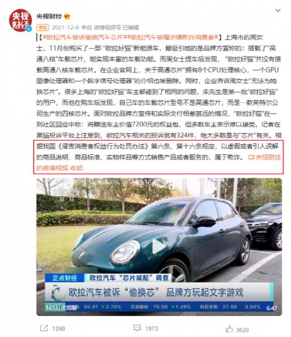The width and height of the screenshot is (291, 337).
Task: Open hashtag 欧拉汽车被诉偷换汽车芯片
Action: (86, 37)
